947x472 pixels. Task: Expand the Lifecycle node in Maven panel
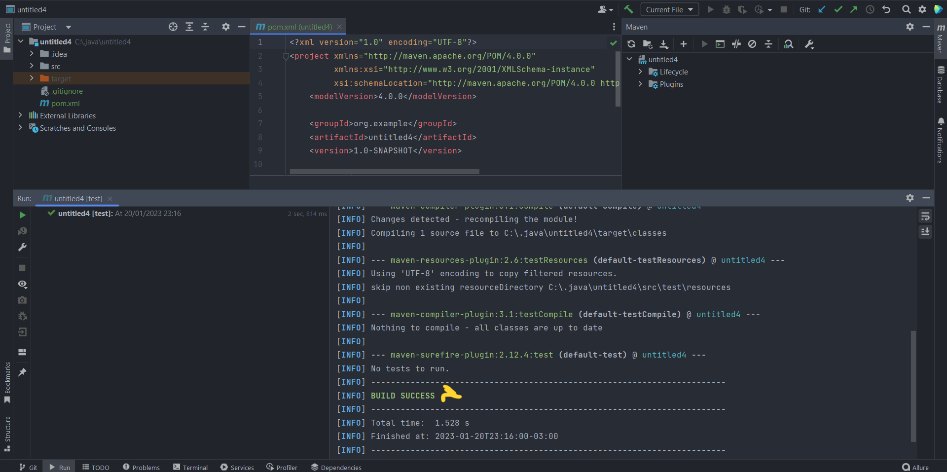[640, 72]
